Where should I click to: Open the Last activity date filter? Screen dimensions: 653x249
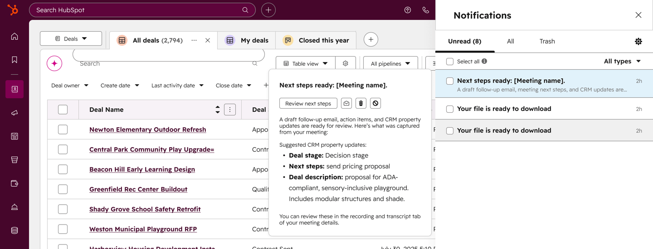pos(177,85)
